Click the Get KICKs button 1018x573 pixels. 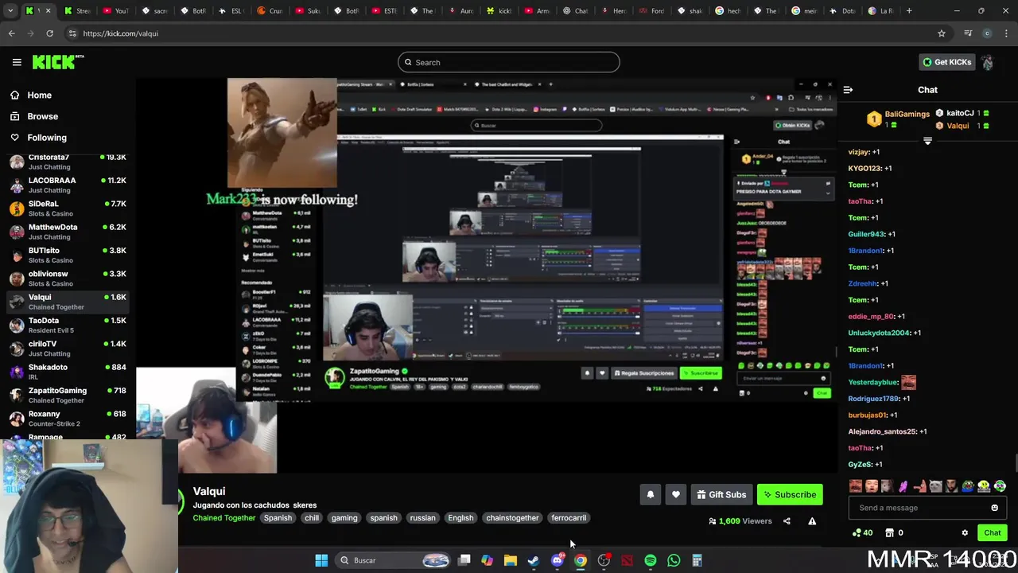pos(946,62)
